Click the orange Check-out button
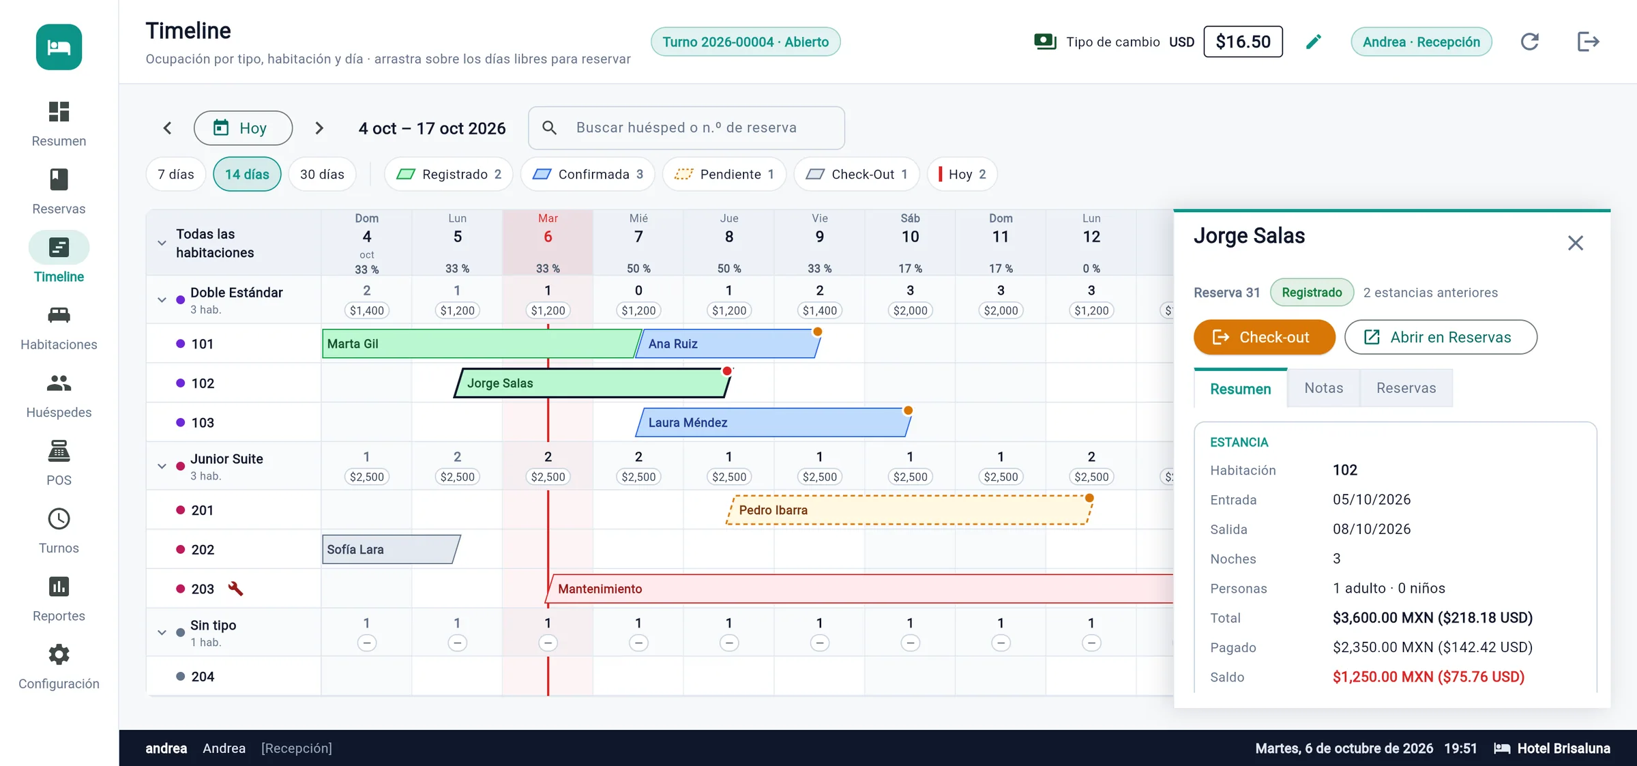The image size is (1637, 766). (x=1264, y=337)
